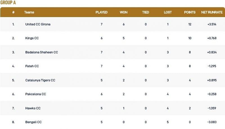The image size is (225, 129).
Task: Sort by the WON column header
Action: tap(124, 13)
